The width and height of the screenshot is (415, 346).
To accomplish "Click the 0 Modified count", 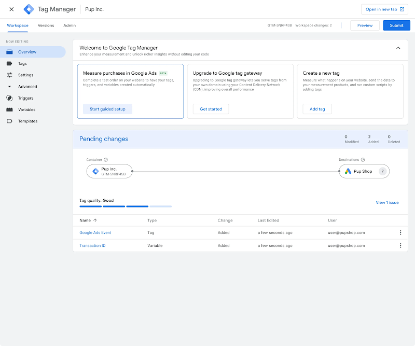I will [352, 139].
